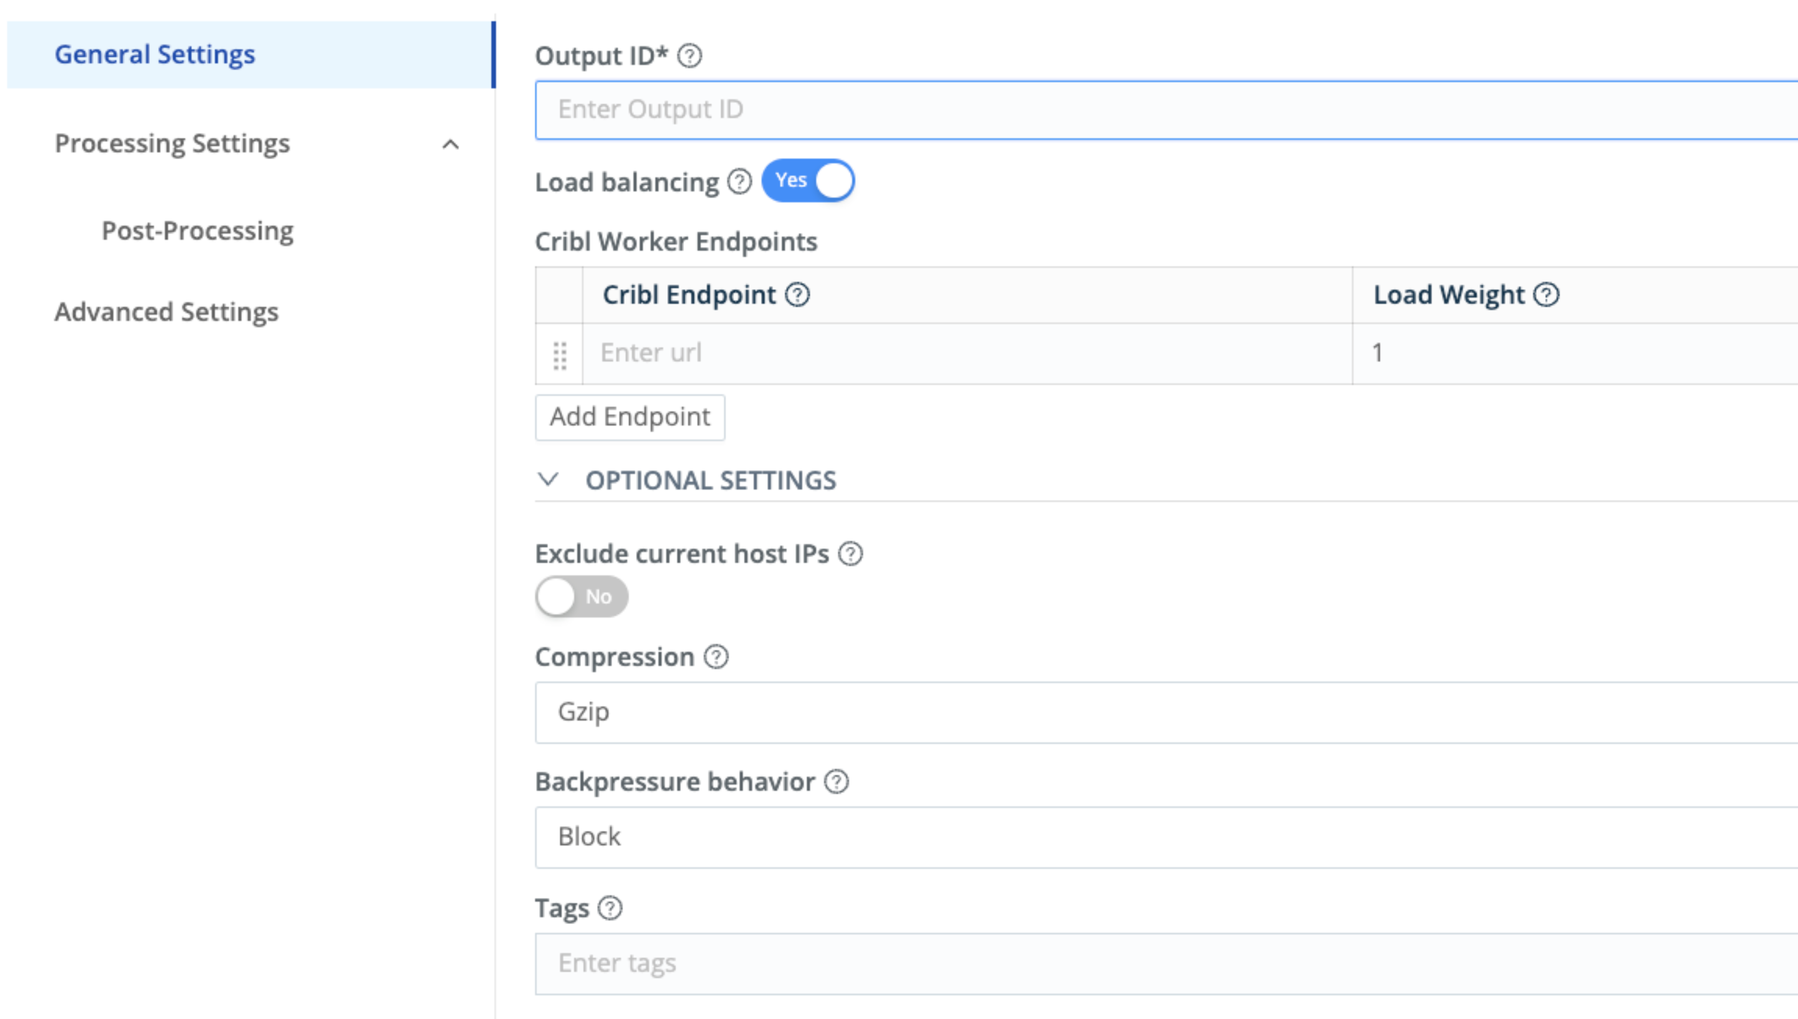1798x1019 pixels.
Task: Click Exclude current host IPs help icon
Action: [x=850, y=554]
